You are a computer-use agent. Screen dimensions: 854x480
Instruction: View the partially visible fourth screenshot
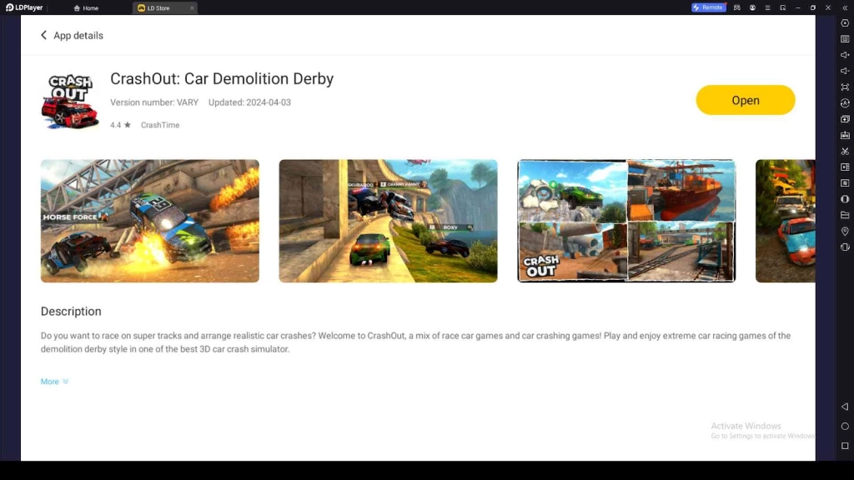click(786, 221)
